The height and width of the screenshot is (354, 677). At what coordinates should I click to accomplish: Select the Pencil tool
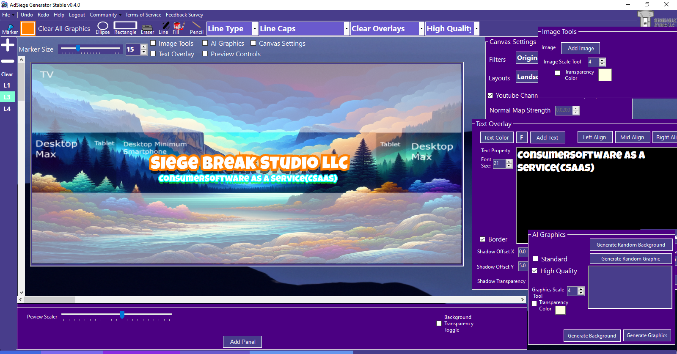coord(196,28)
